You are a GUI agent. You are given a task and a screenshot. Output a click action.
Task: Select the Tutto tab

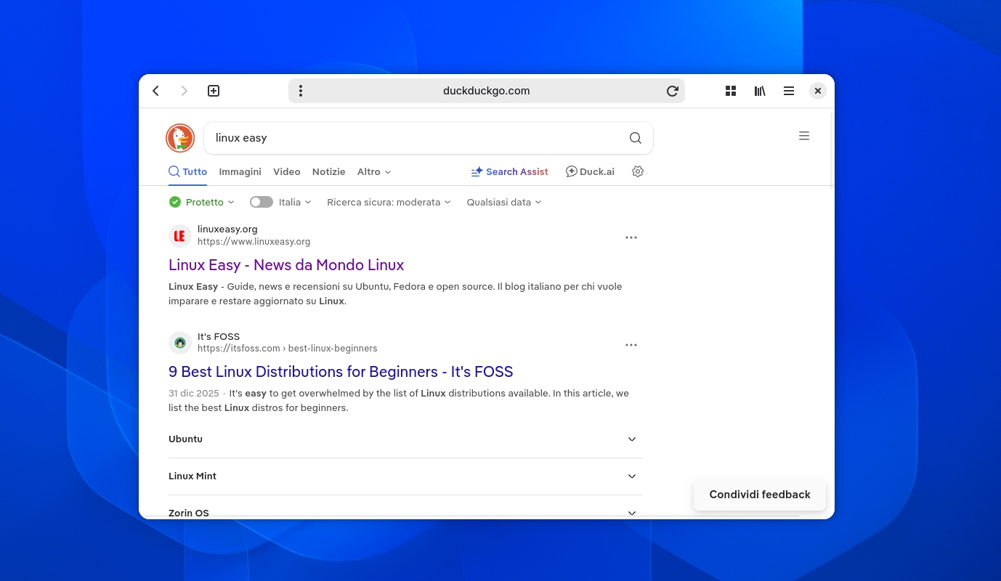coord(188,171)
